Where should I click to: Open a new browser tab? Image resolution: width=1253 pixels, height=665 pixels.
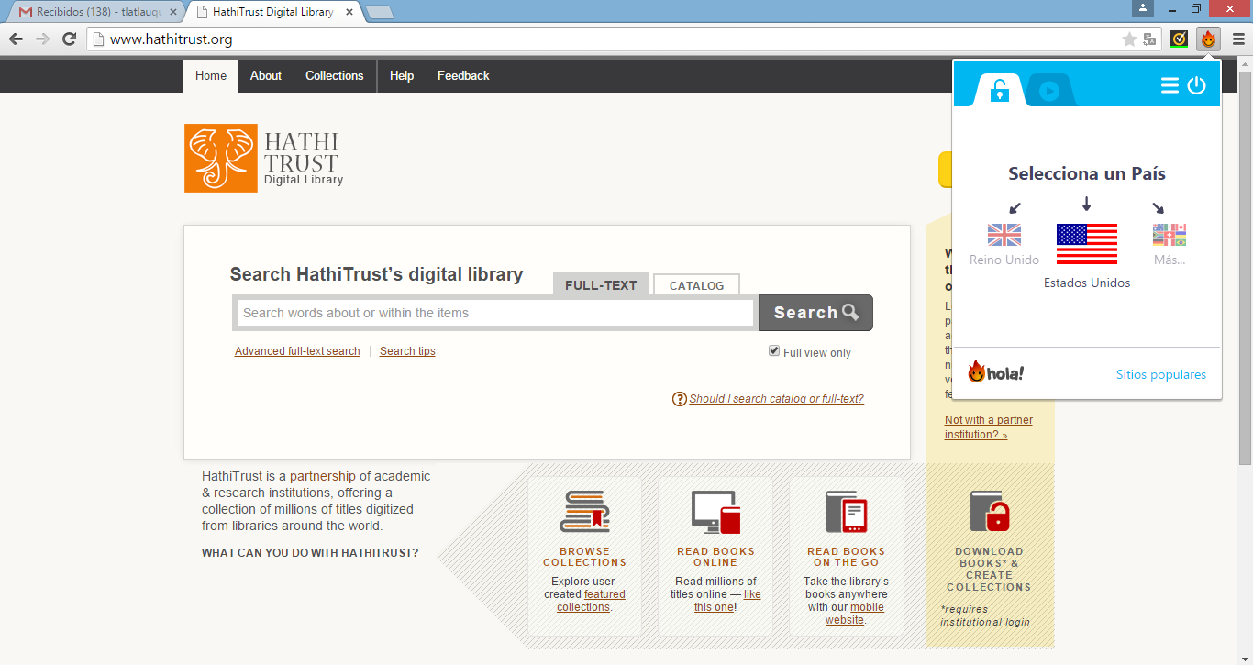(379, 13)
